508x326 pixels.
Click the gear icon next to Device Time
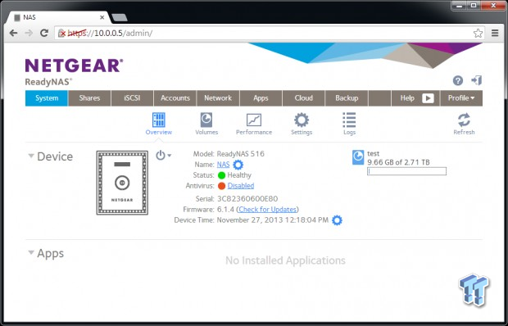coord(337,220)
